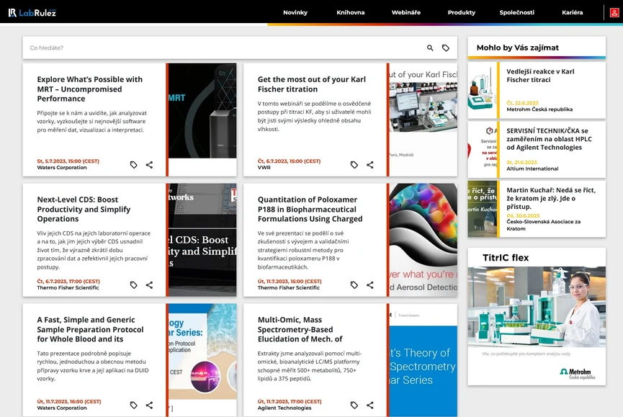Click 'Waters Corporation' on Sample Preparation card
This screenshot has width=623, height=417.
(62, 408)
